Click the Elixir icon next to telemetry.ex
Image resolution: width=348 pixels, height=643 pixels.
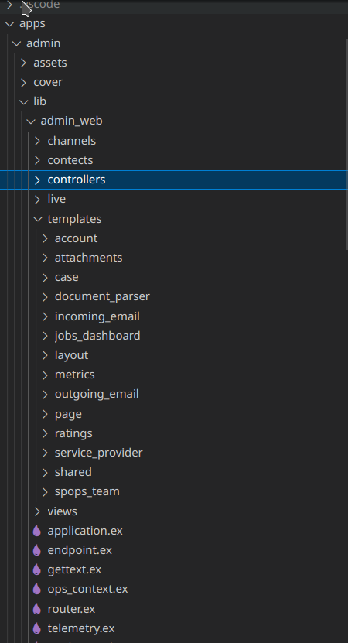coord(37,628)
